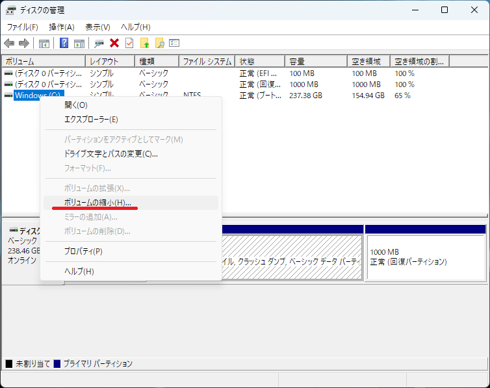The width and height of the screenshot is (490, 388).
Task: Sort by the 空き領域 column header
Action: point(368,62)
